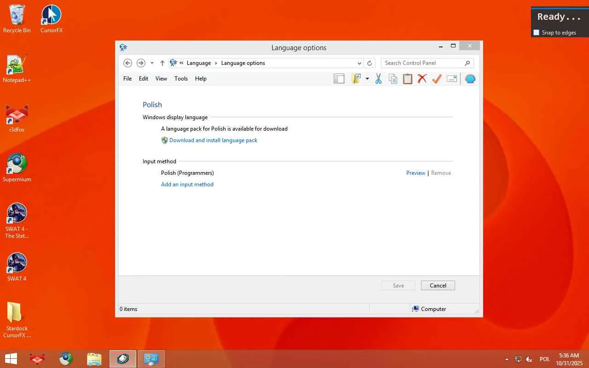The width and height of the screenshot is (589, 368).
Task: Click the Properties card toolbar icon
Action: click(452, 79)
